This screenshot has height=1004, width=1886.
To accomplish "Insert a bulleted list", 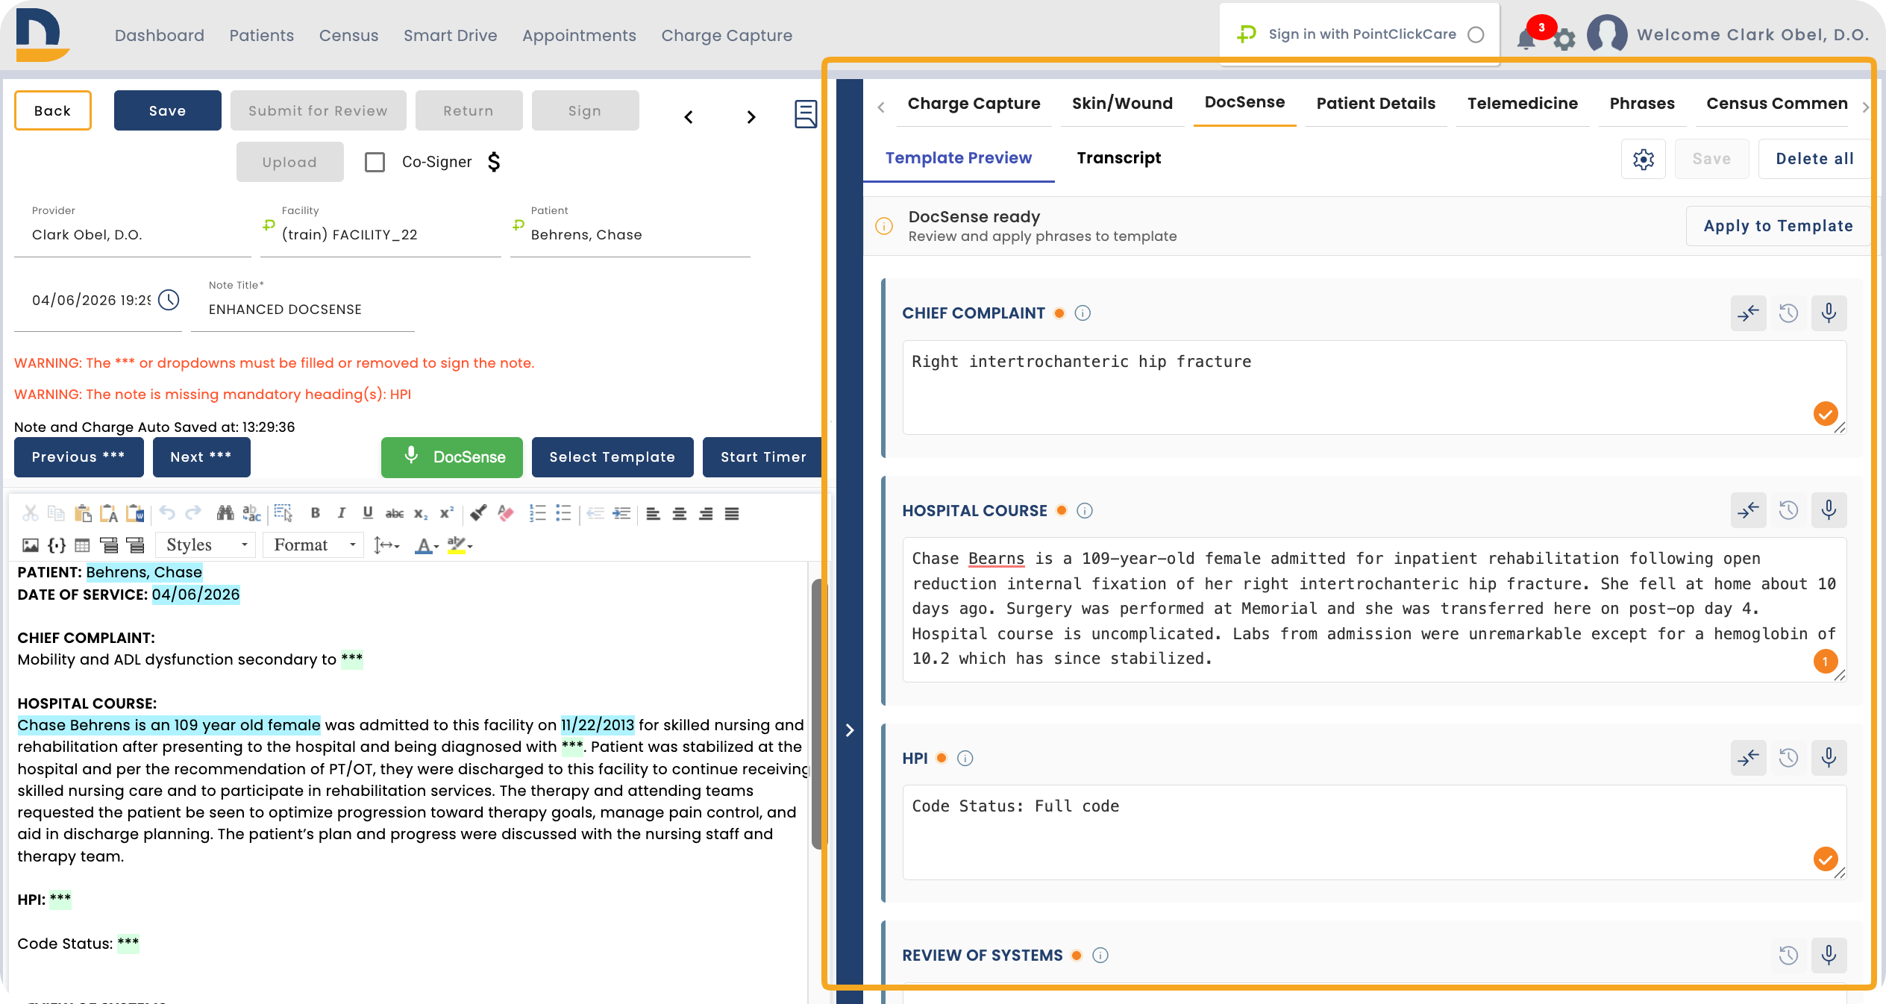I will point(564,513).
